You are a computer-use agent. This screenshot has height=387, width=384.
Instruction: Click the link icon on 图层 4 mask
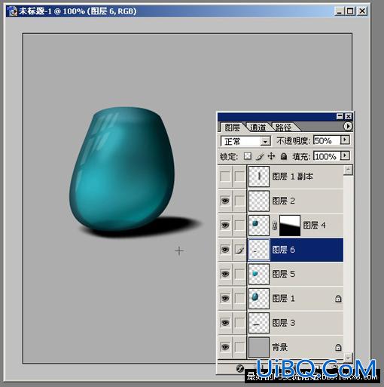(274, 225)
